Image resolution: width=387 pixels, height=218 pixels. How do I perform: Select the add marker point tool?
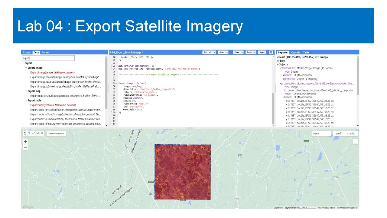coord(29,133)
